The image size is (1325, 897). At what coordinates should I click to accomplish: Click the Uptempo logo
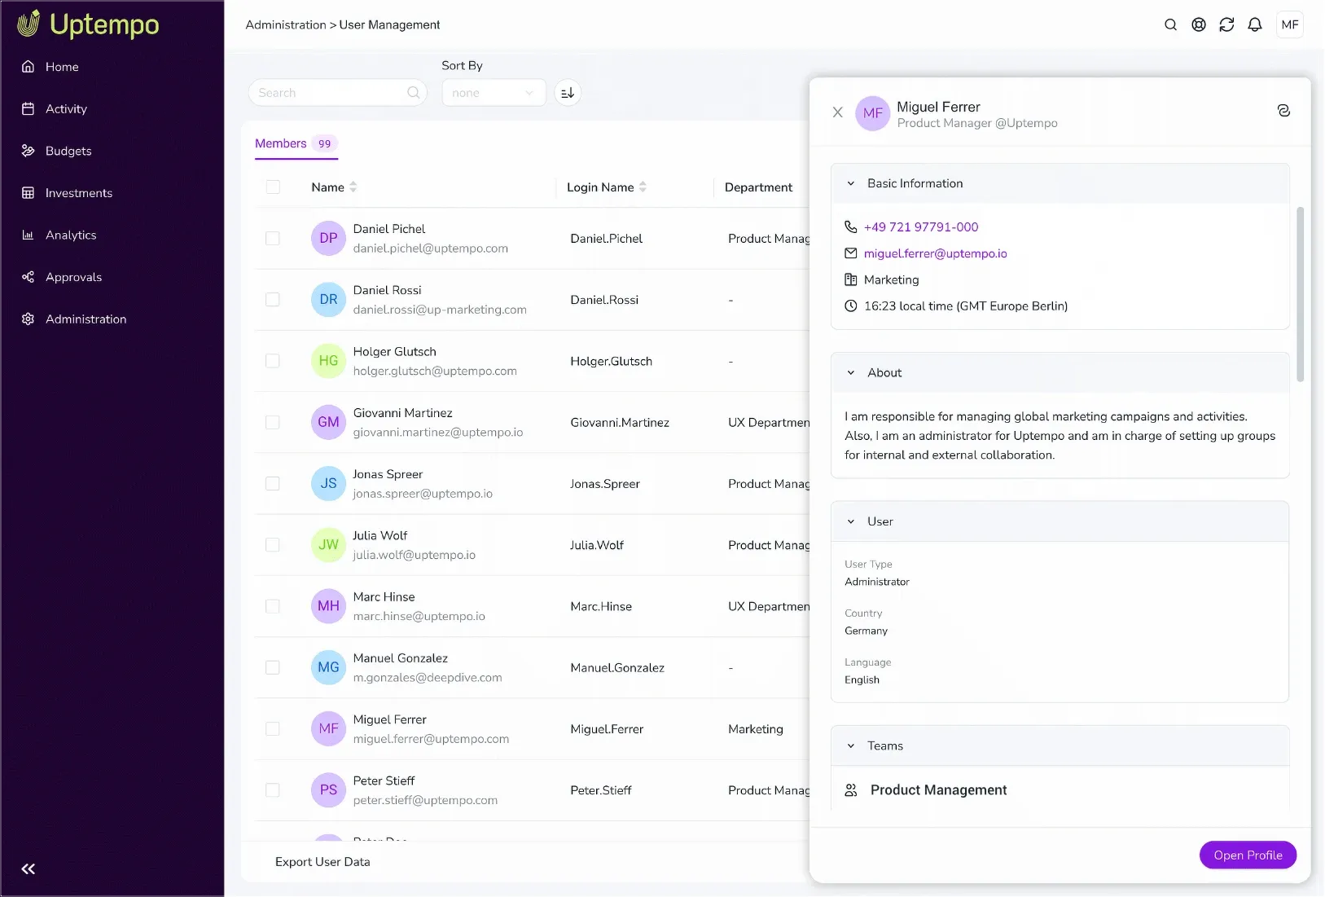tap(88, 24)
